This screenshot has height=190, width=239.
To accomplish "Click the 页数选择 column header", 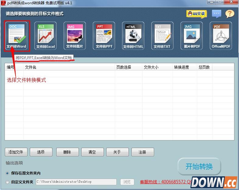I will click(128, 67).
